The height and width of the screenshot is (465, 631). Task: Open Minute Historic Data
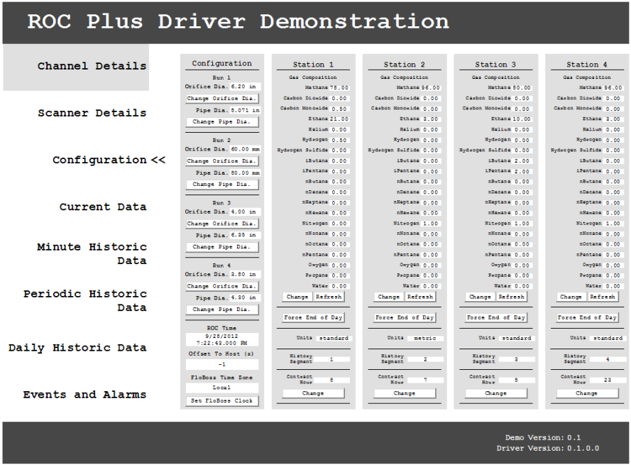(92, 253)
